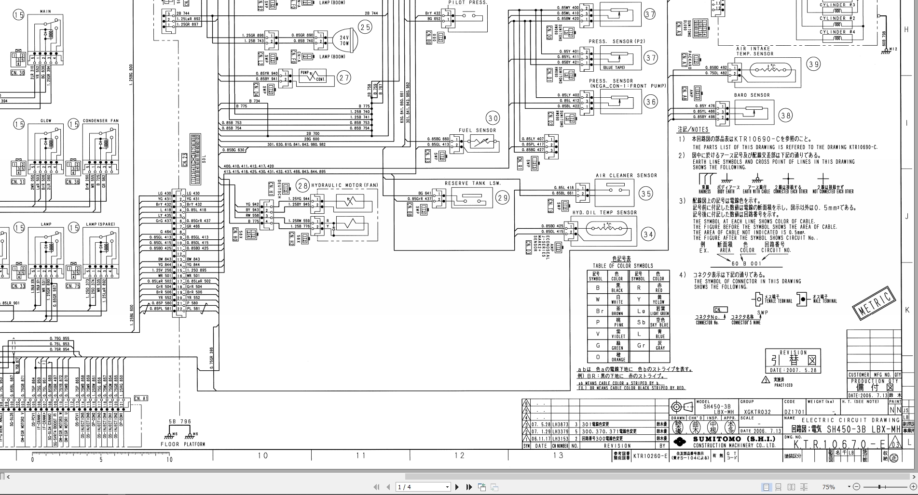
Task: Click the previous view icon
Action: coord(482,487)
